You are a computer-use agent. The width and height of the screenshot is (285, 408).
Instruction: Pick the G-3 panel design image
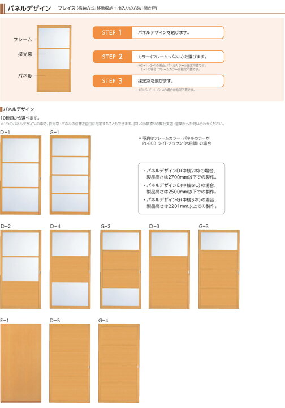tap(219, 269)
